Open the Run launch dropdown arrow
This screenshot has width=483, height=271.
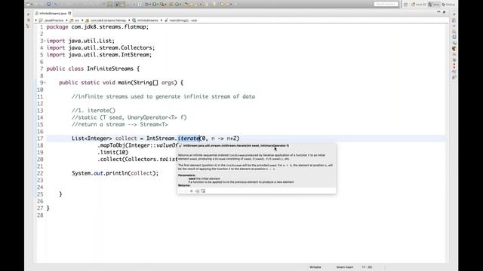point(158,5)
